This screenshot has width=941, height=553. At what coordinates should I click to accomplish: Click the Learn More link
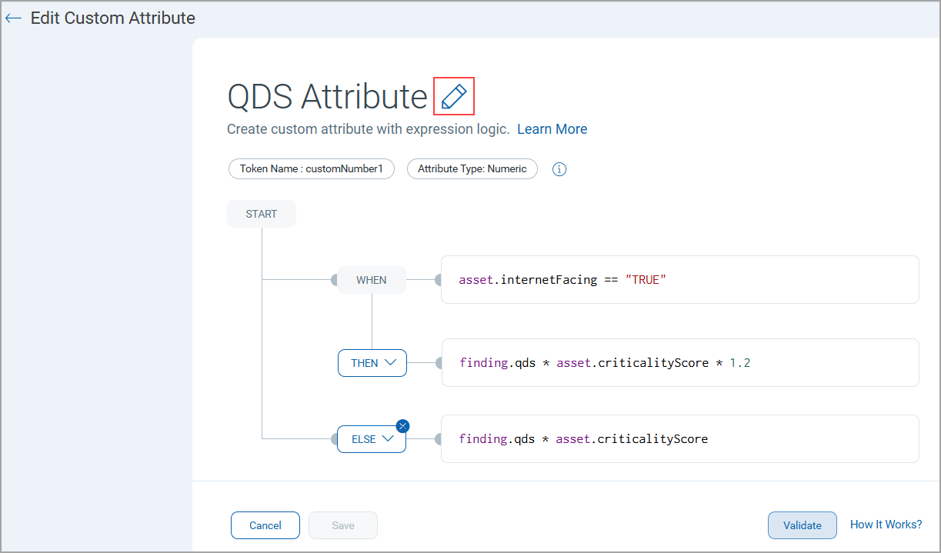(552, 129)
